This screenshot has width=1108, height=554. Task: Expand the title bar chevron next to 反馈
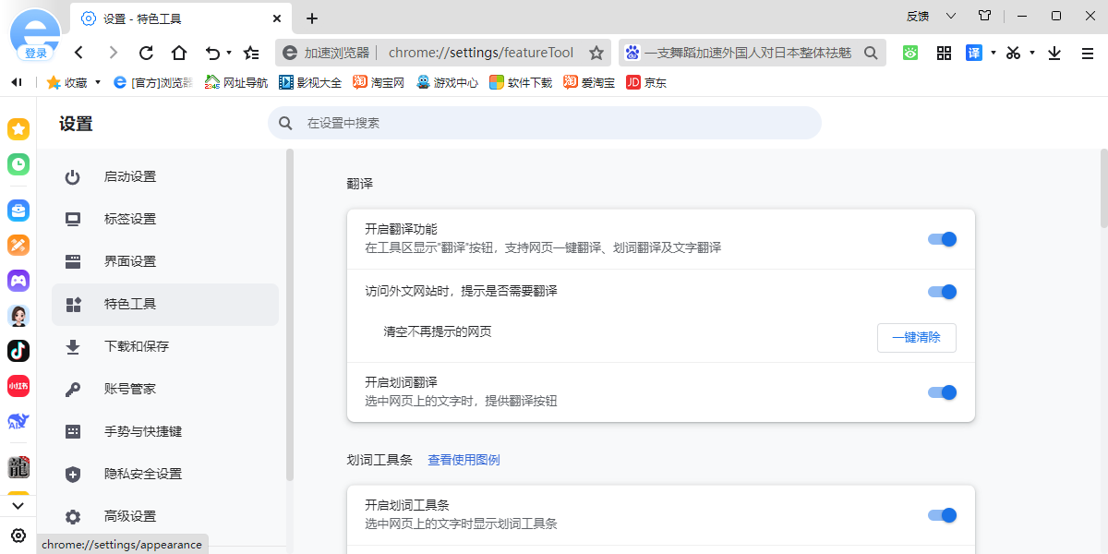[951, 16]
